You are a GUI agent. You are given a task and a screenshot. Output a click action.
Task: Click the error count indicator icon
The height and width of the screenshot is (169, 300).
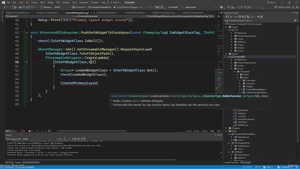(x=23, y=131)
